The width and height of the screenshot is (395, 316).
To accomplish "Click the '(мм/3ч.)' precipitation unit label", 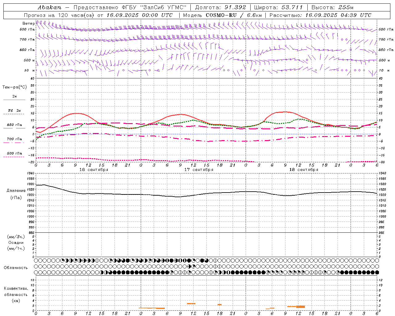I will click(16, 237).
